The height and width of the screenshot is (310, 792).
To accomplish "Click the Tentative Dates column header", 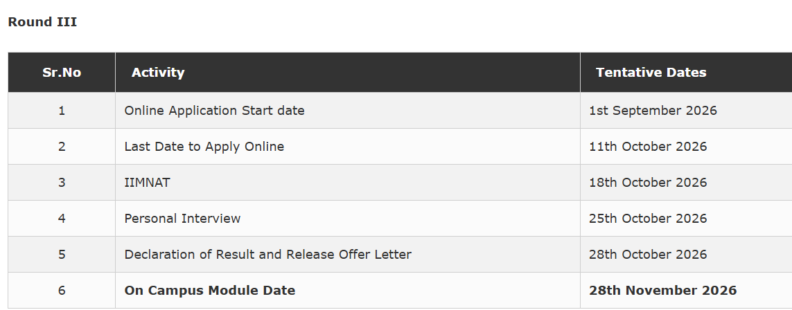I will [x=651, y=73].
